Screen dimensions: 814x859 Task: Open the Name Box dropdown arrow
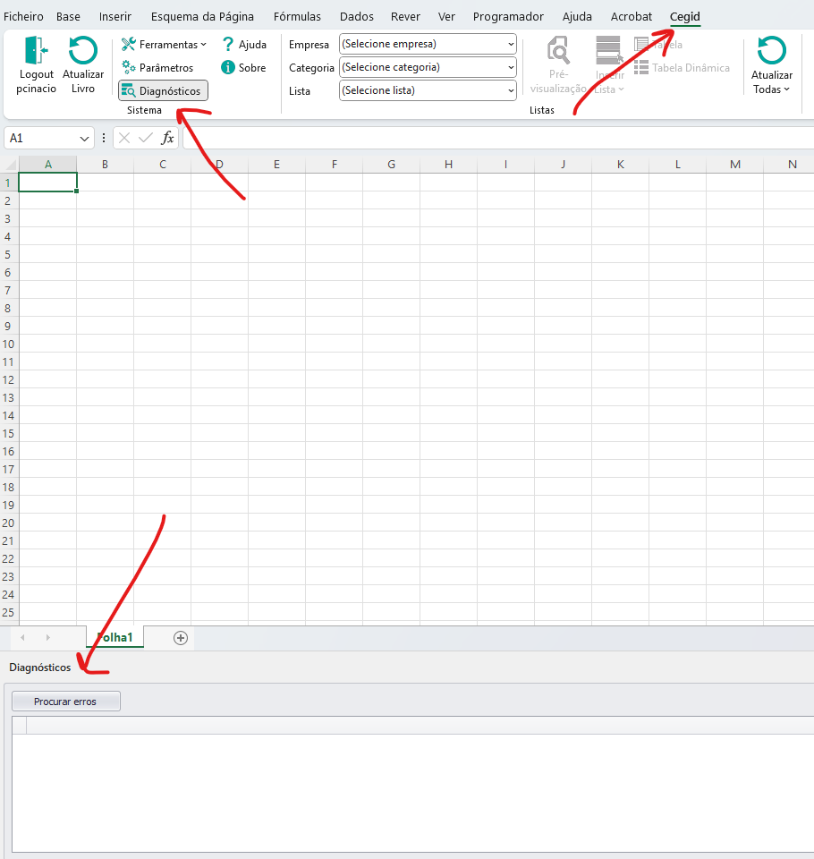pos(85,139)
